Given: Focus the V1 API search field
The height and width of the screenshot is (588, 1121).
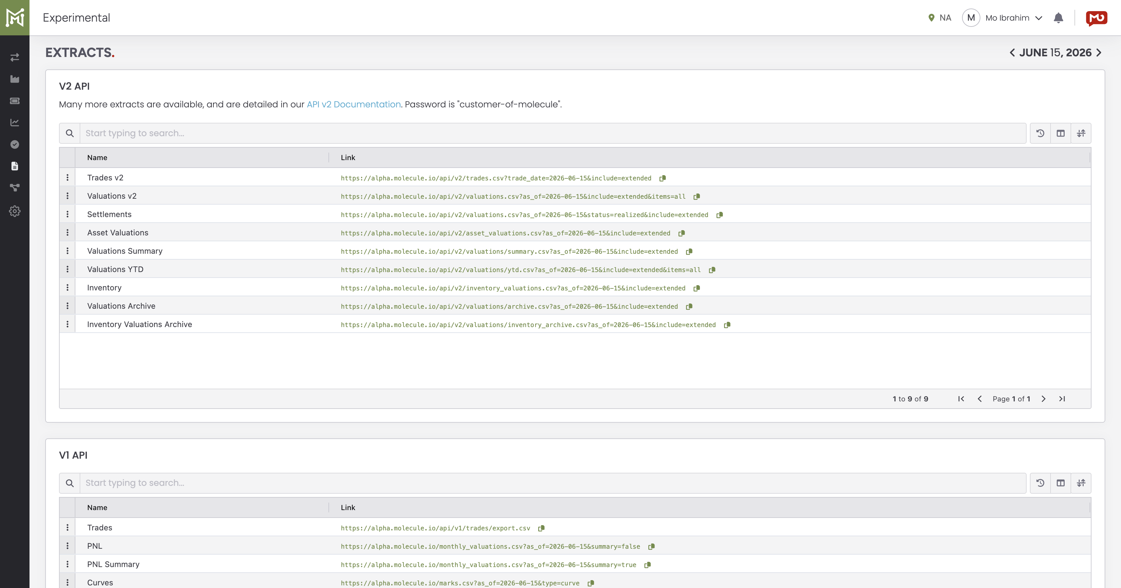Looking at the screenshot, I should click(553, 483).
